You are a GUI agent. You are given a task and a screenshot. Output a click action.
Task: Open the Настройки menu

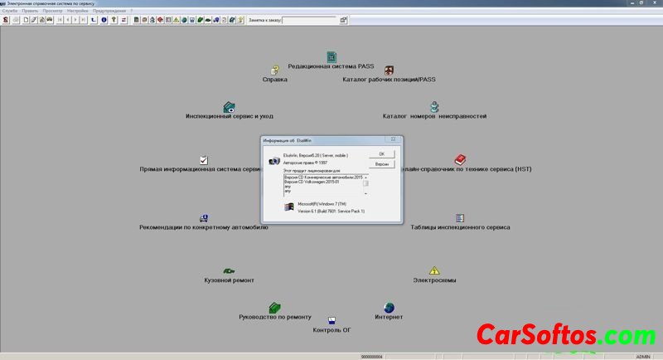point(77,11)
